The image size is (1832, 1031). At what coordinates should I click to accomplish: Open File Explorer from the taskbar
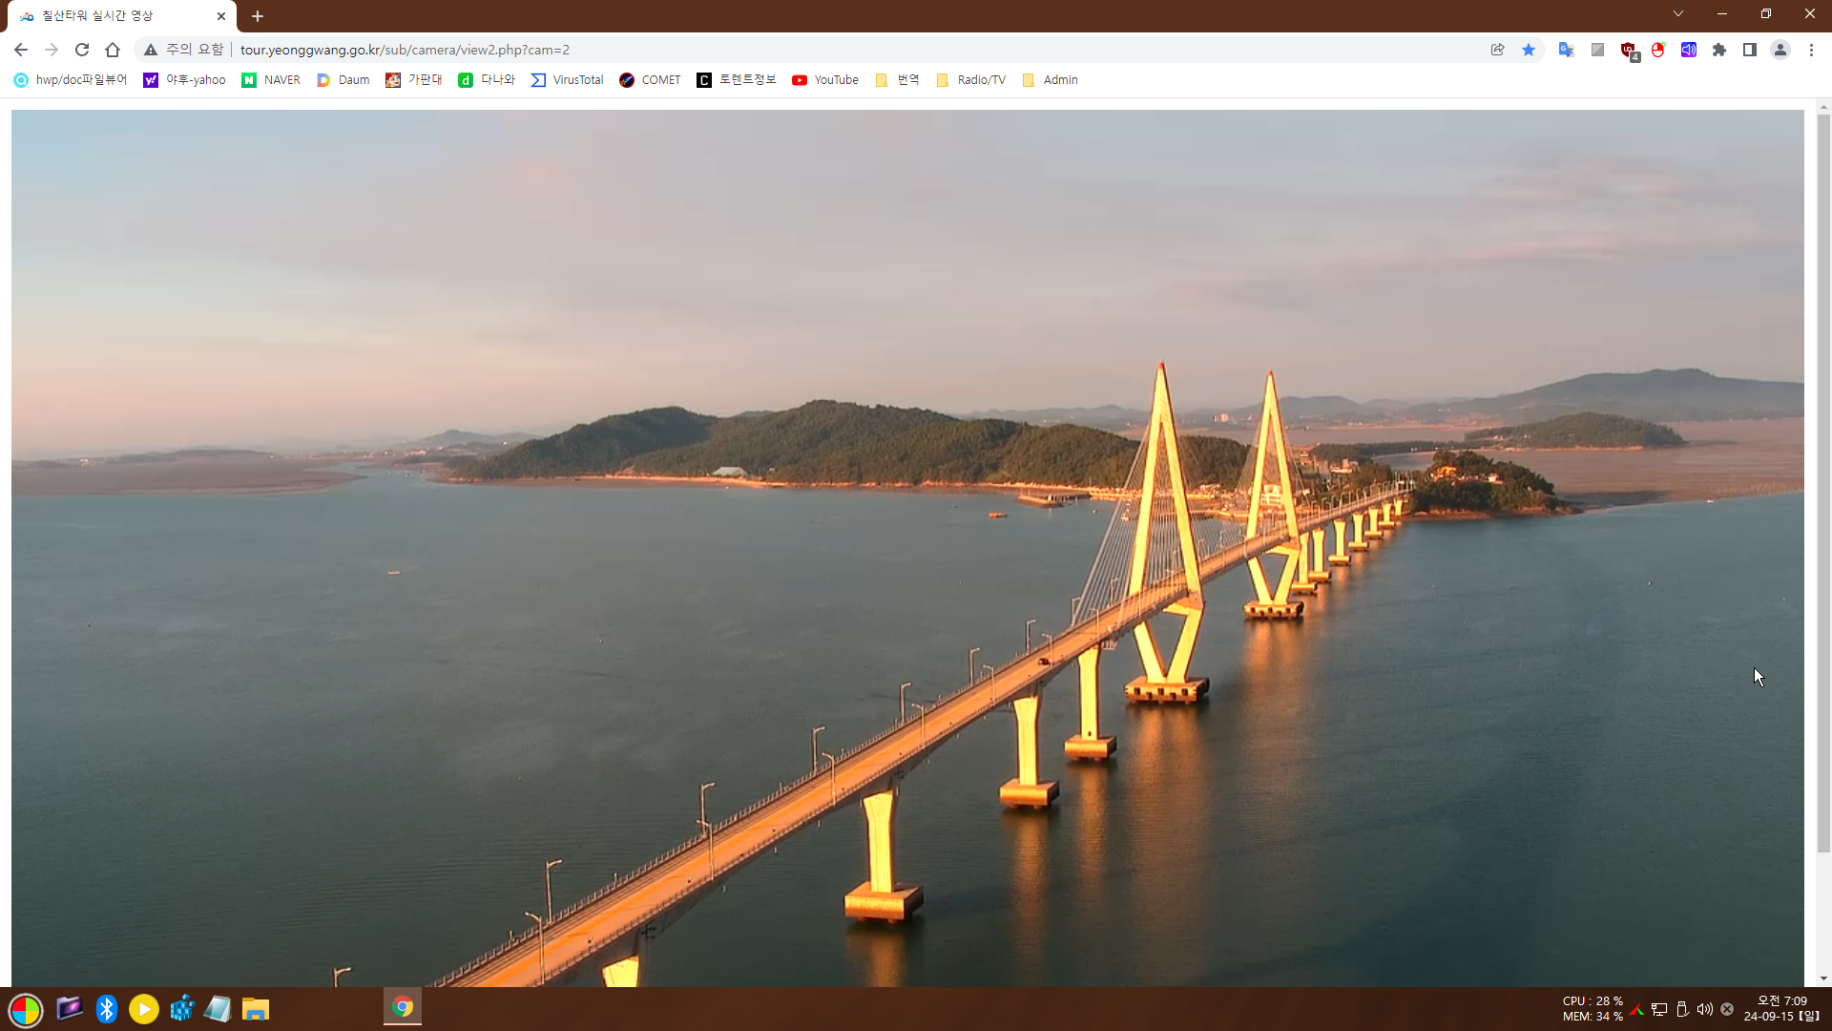(x=256, y=1009)
